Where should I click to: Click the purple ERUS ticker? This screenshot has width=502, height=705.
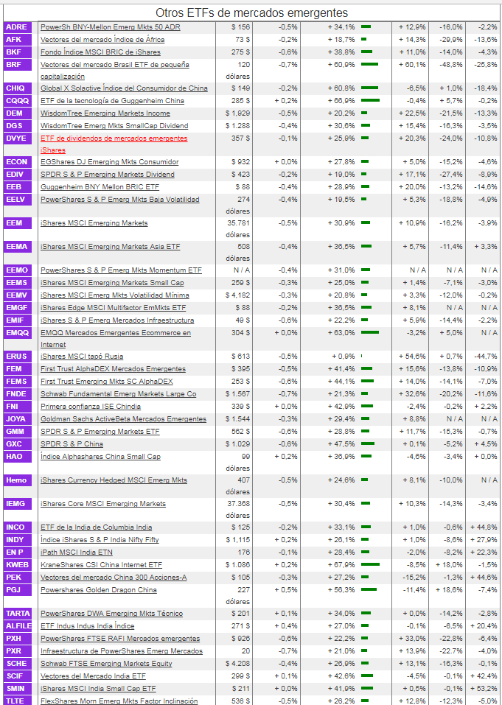(x=18, y=357)
